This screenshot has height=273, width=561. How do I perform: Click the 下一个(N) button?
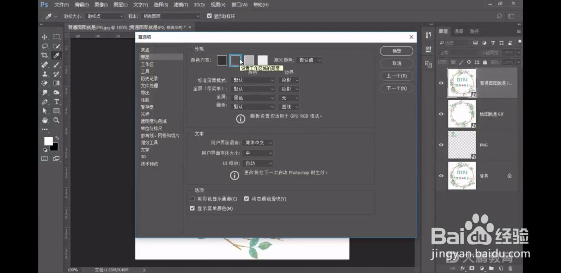(397, 88)
